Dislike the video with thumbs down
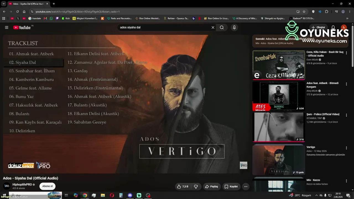 196,187
